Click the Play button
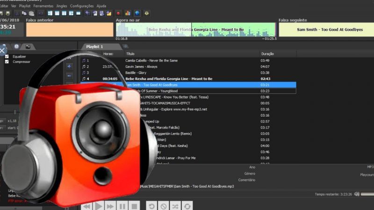This screenshot has height=210, width=374. click(98, 206)
